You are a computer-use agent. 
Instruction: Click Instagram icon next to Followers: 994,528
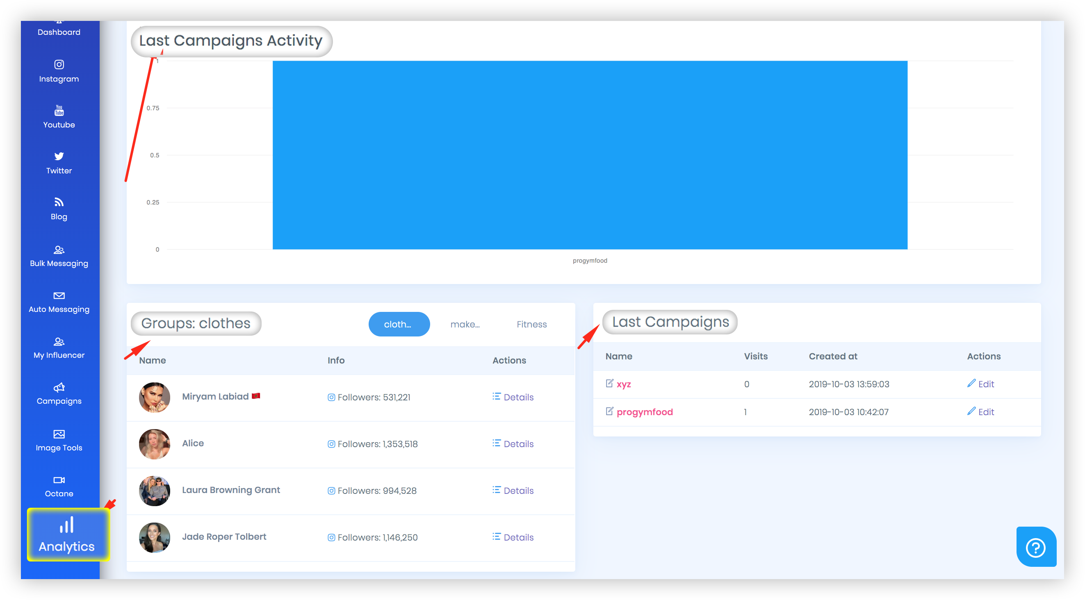pos(331,491)
